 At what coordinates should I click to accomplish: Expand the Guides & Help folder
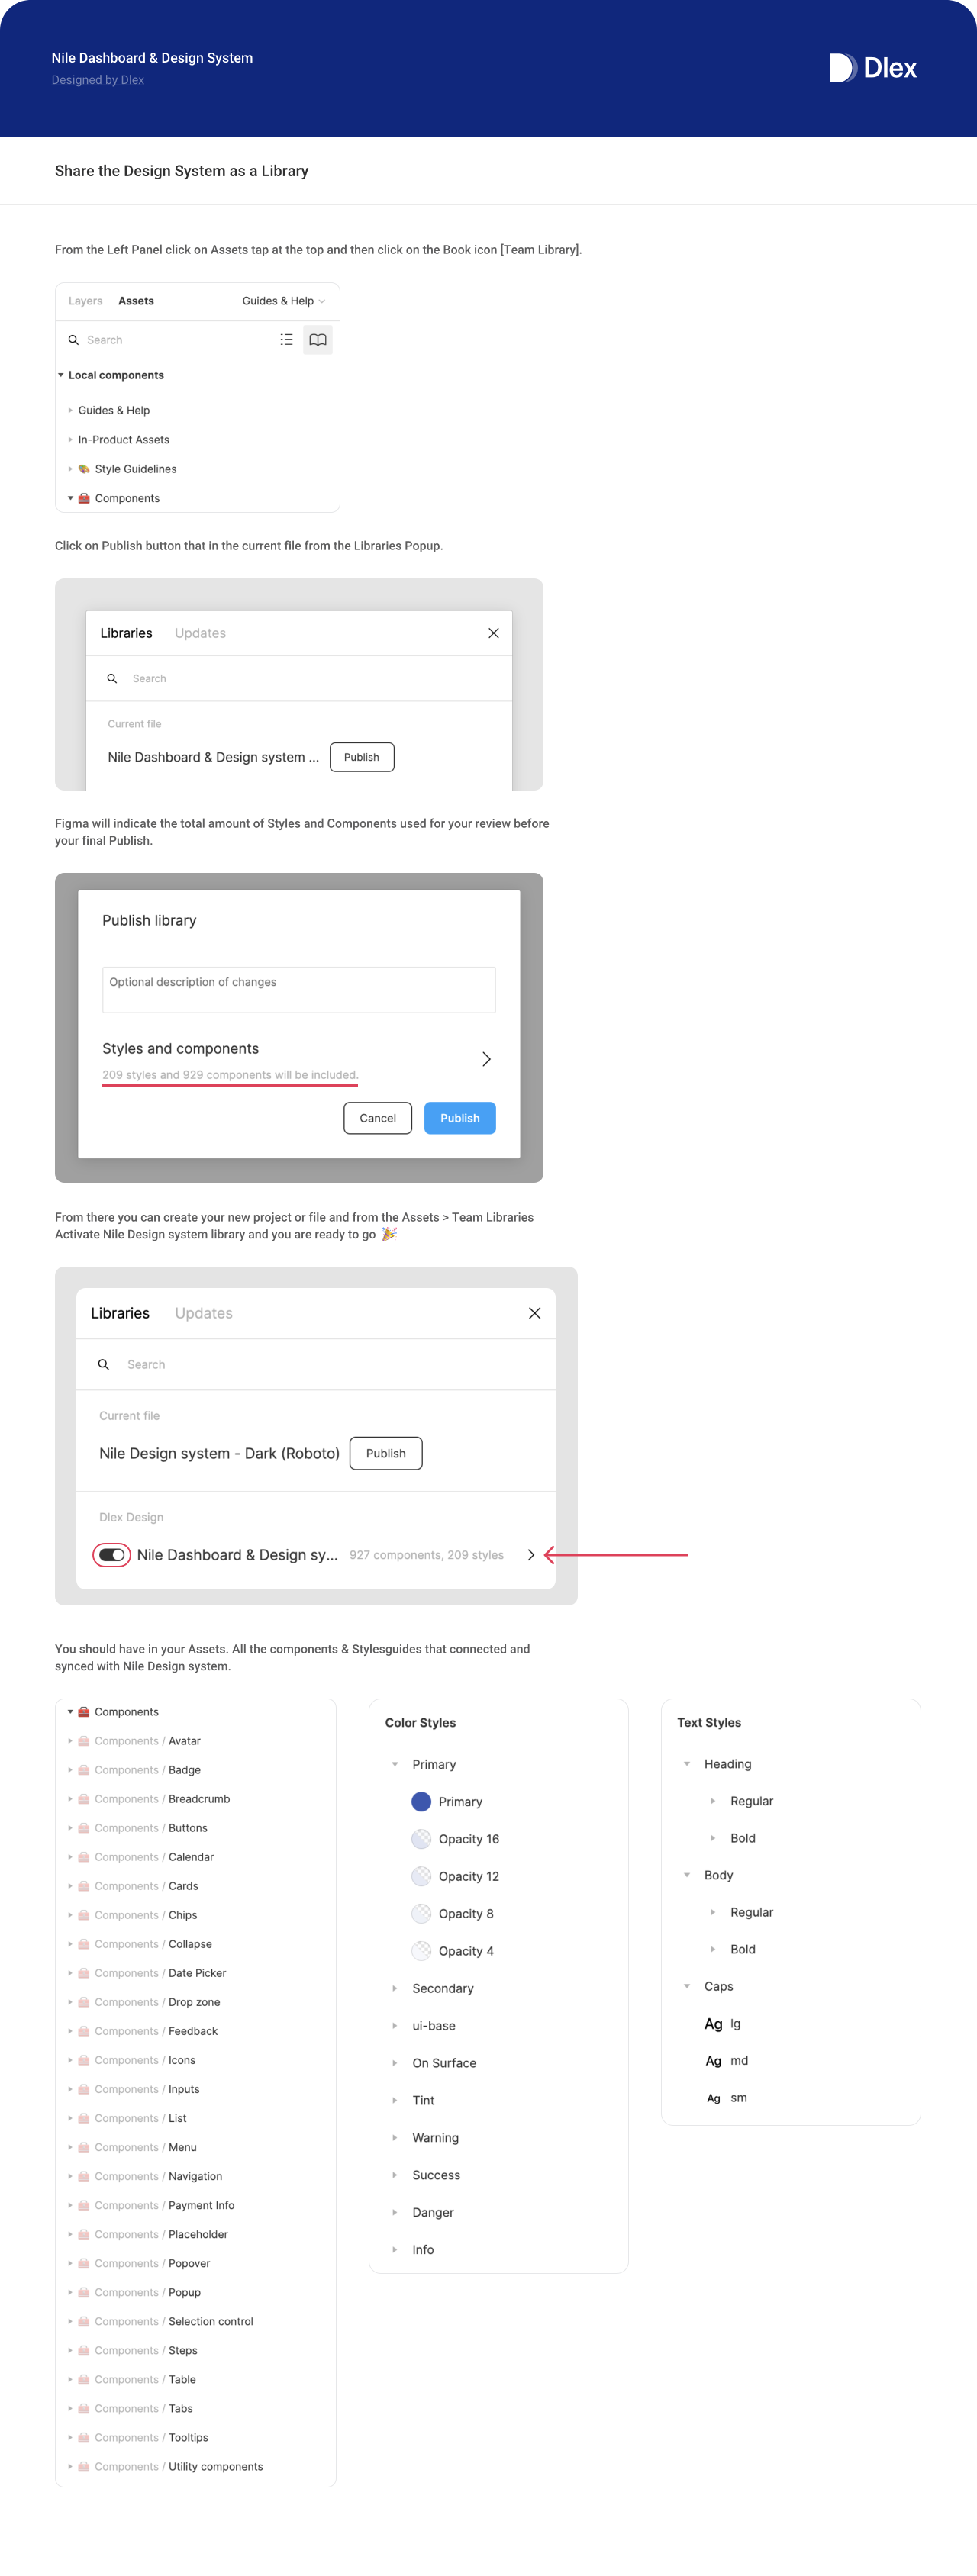[x=70, y=410]
